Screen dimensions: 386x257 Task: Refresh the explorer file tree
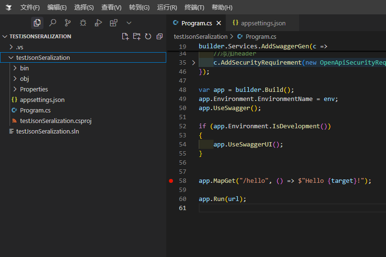pos(148,36)
